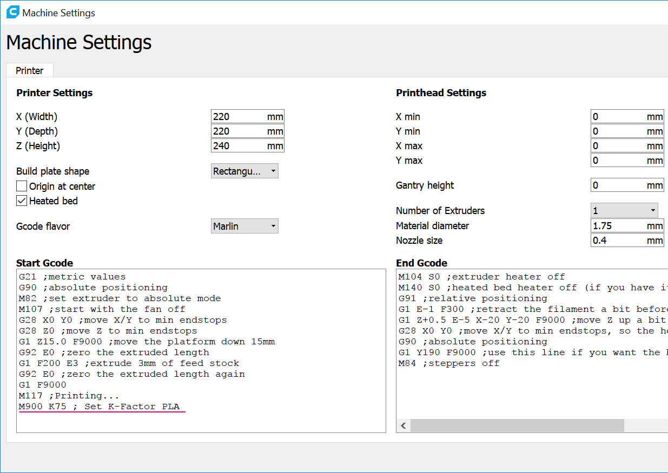Image resolution: width=668 pixels, height=473 pixels.
Task: Select the Y max printhead field
Action: coord(618,161)
